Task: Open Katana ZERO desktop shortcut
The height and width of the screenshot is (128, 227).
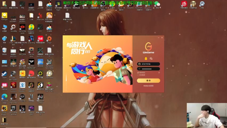Action: coord(31,110)
